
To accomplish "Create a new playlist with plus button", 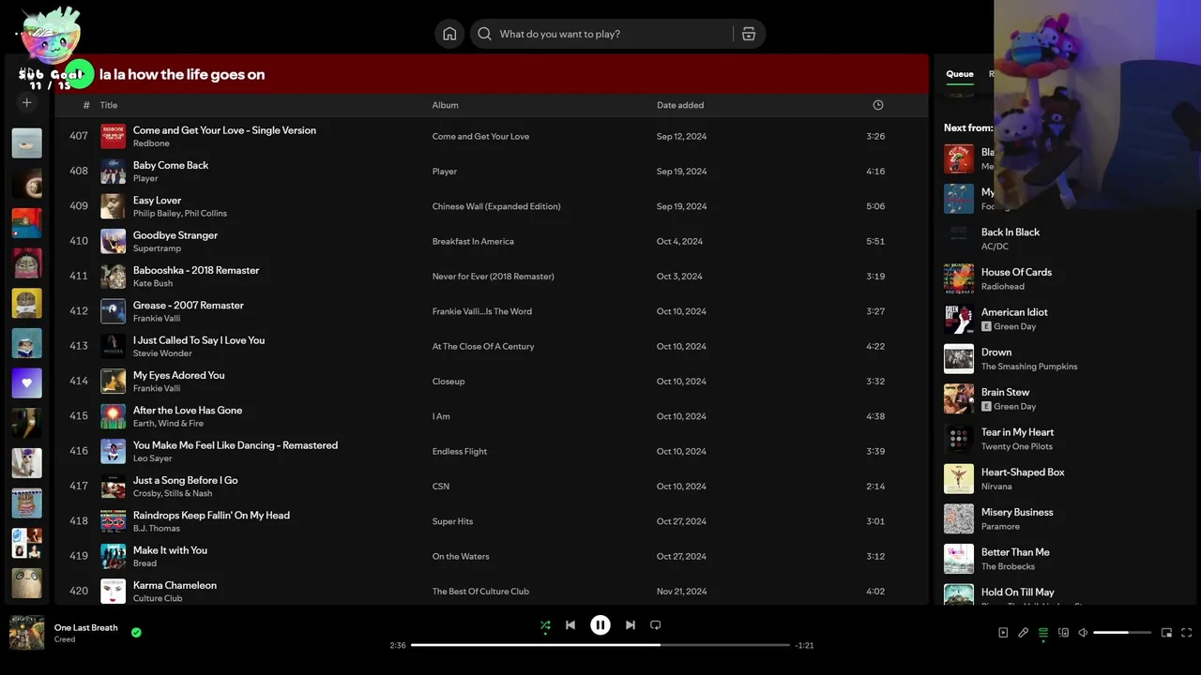I will (27, 102).
